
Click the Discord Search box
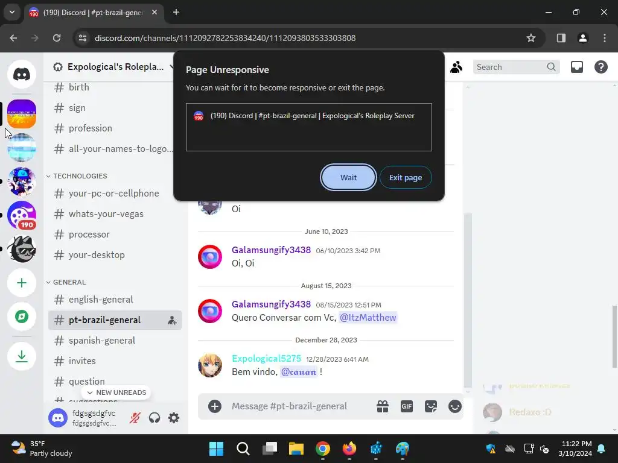pos(517,68)
